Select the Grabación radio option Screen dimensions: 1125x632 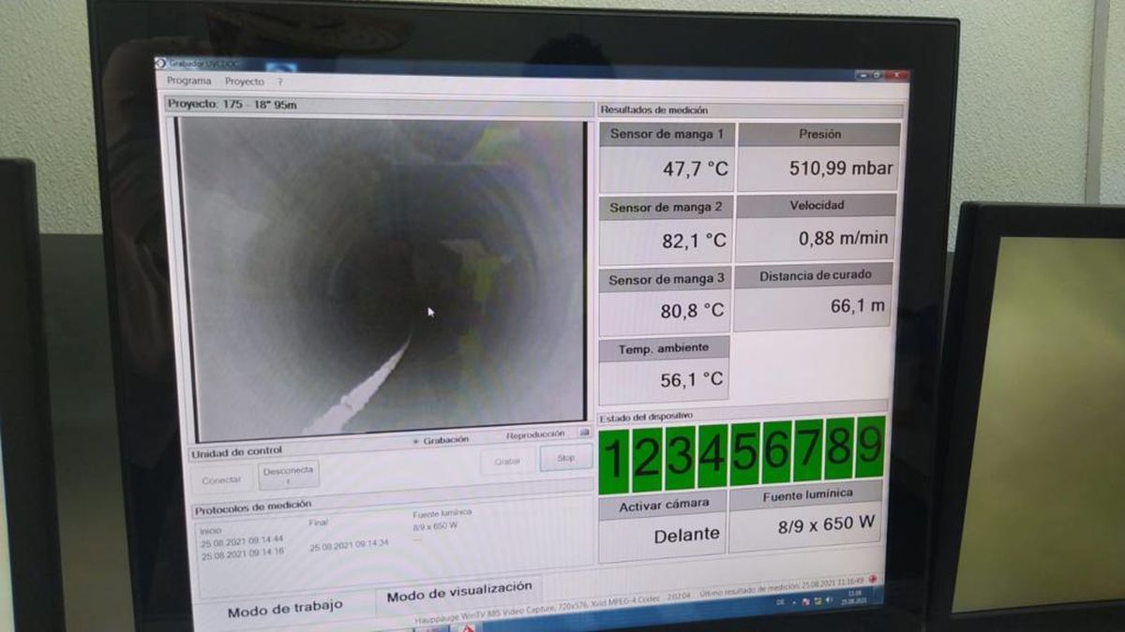416,440
